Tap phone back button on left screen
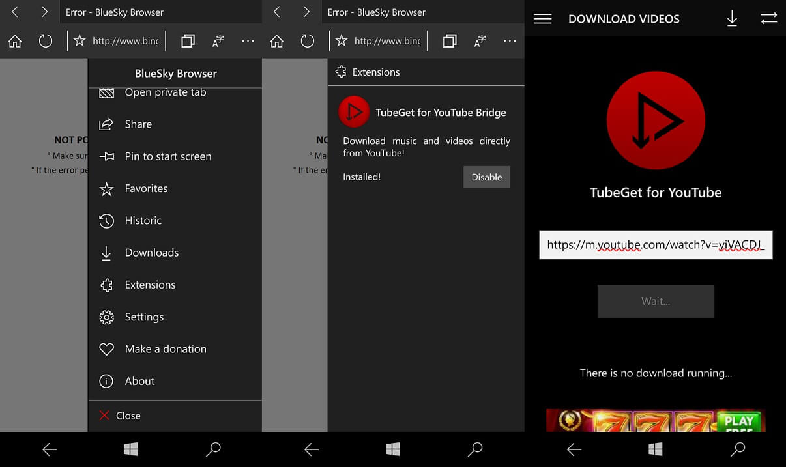 pyautogui.click(x=50, y=449)
